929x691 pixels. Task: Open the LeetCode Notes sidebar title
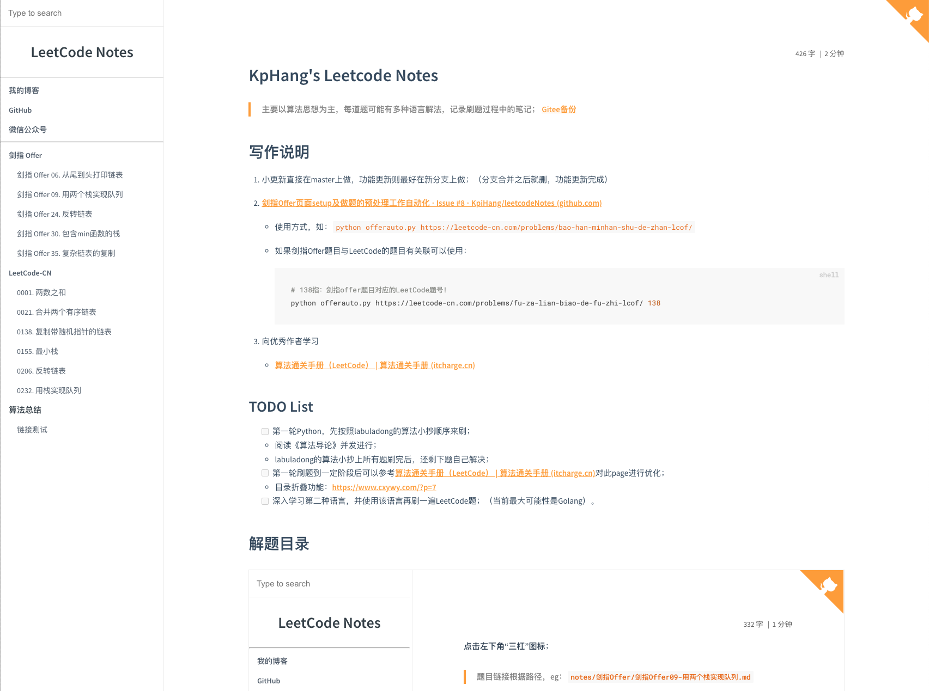tap(82, 52)
